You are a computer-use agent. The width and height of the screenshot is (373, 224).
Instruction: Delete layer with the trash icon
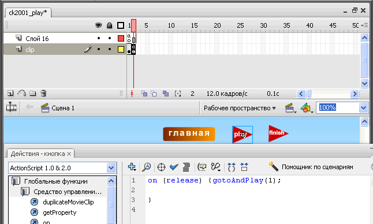coord(43,93)
